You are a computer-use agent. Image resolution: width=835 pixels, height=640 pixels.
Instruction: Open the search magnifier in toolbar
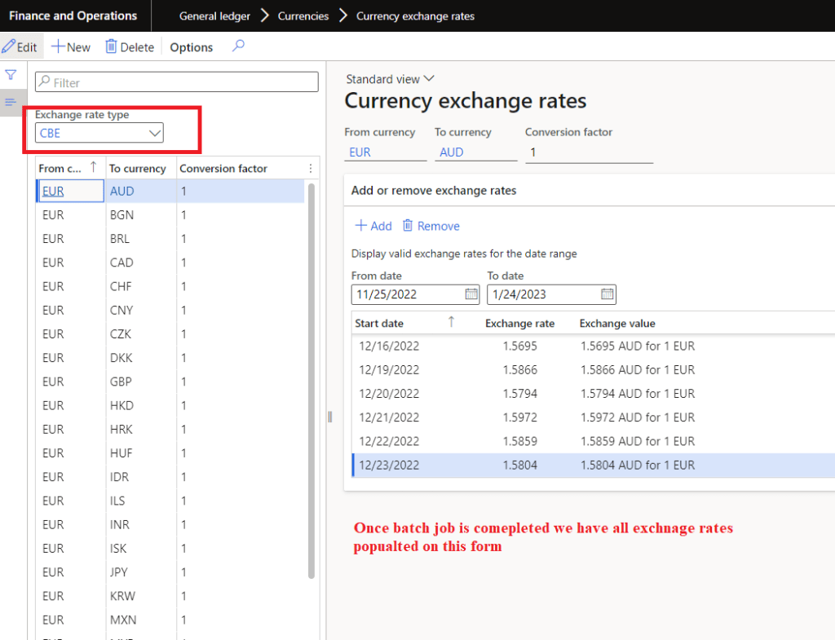(238, 46)
